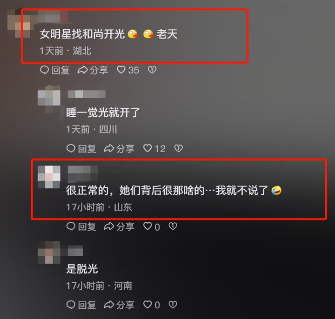Tap the reply bubble under the Hubei comment
This screenshot has height=319, width=335.
tap(55, 70)
